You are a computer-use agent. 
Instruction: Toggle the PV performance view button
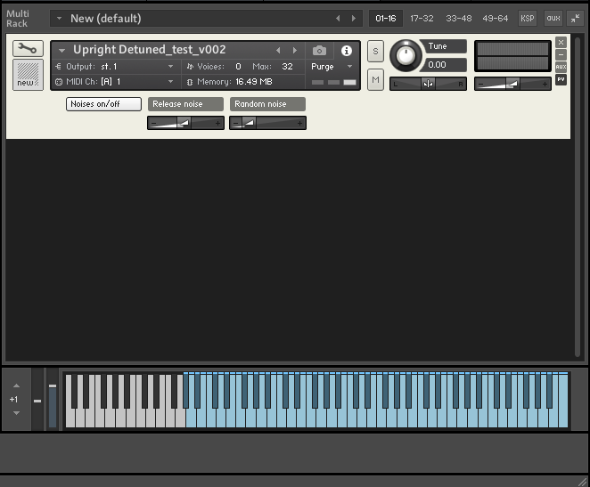(x=561, y=79)
